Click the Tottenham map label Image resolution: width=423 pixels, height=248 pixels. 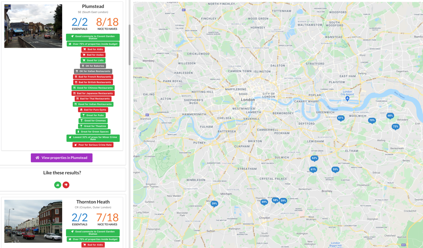pyautogui.click(x=281, y=11)
